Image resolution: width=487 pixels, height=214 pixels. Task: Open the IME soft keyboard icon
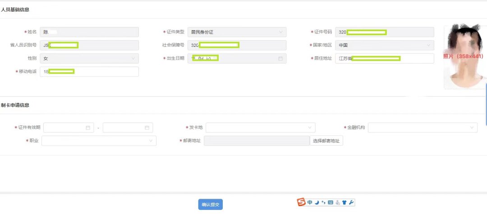click(x=331, y=202)
